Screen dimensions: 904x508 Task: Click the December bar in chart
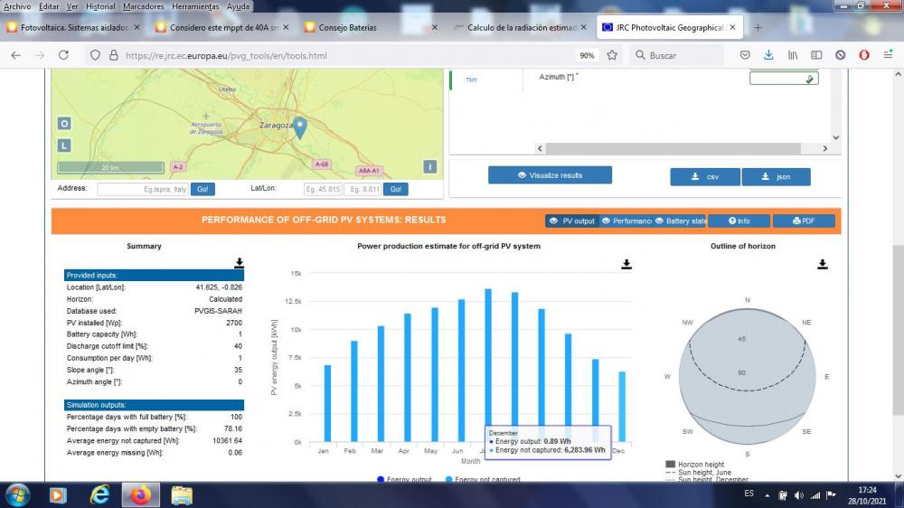pos(622,407)
